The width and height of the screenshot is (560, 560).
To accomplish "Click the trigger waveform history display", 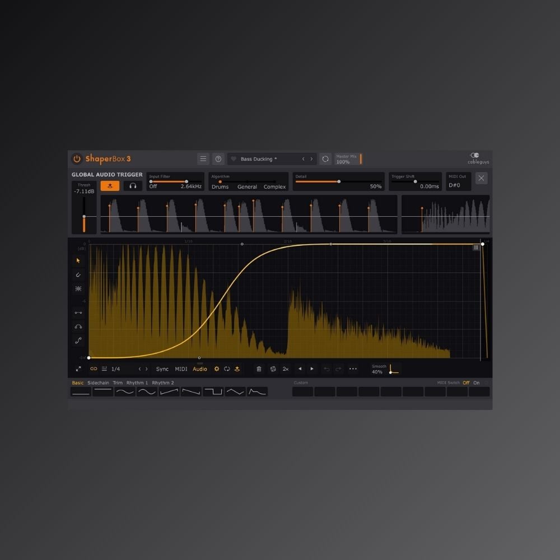I will [x=249, y=214].
